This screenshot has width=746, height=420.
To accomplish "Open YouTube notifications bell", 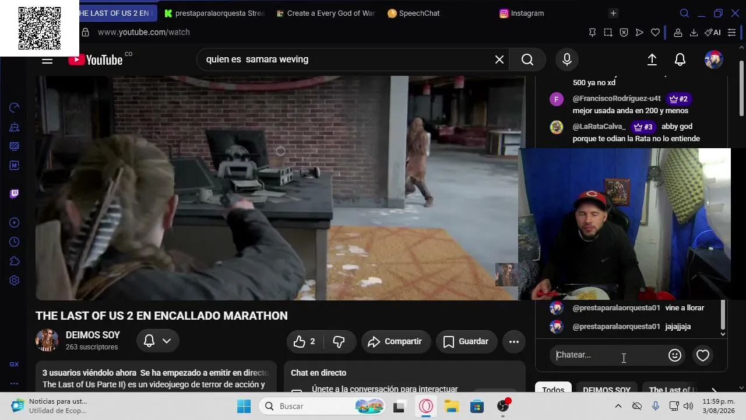I will point(680,60).
